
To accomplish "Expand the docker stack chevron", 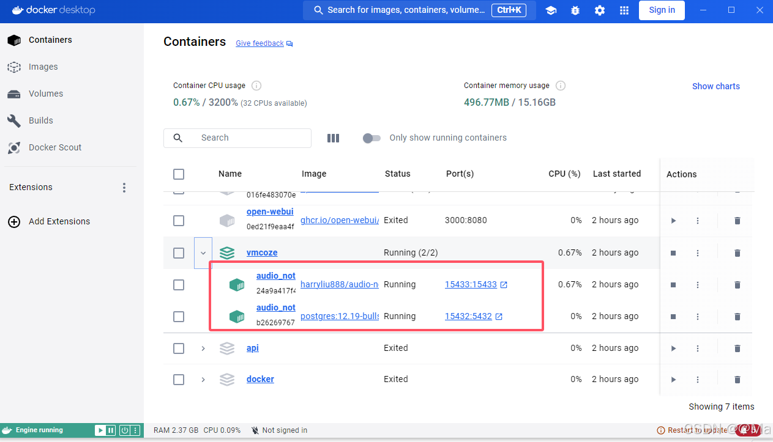I will (203, 380).
